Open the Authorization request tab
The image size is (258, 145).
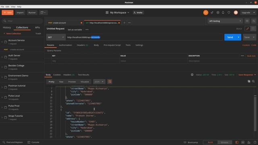[x=65, y=45]
